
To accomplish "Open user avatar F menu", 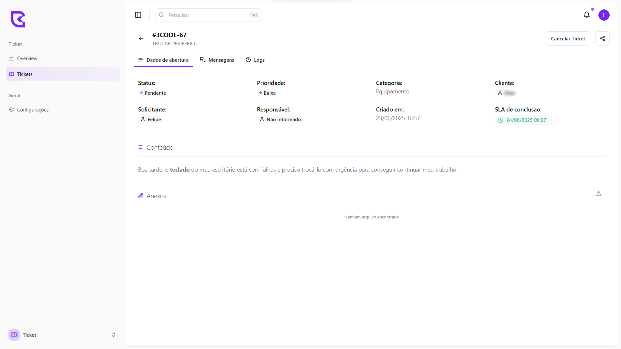I will (x=604, y=15).
